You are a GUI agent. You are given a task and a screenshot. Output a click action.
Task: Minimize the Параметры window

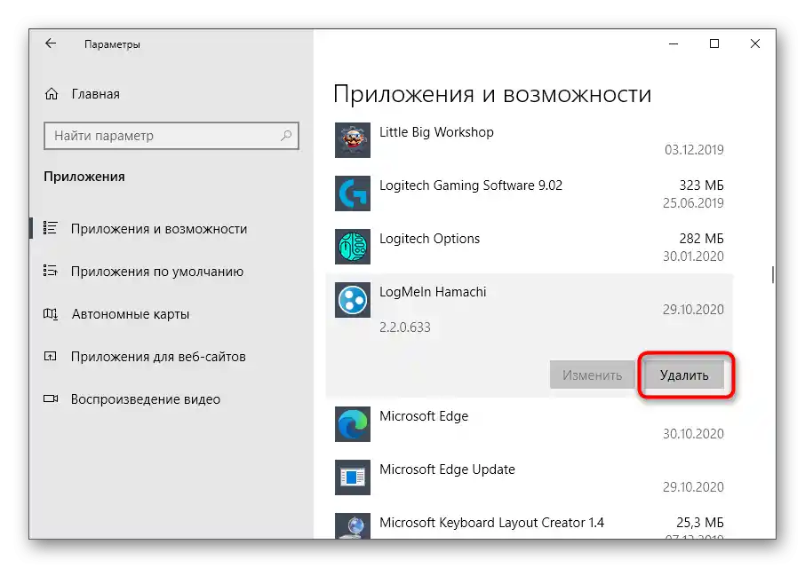click(x=673, y=44)
